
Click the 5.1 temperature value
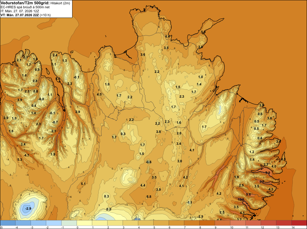pos(83,184)
